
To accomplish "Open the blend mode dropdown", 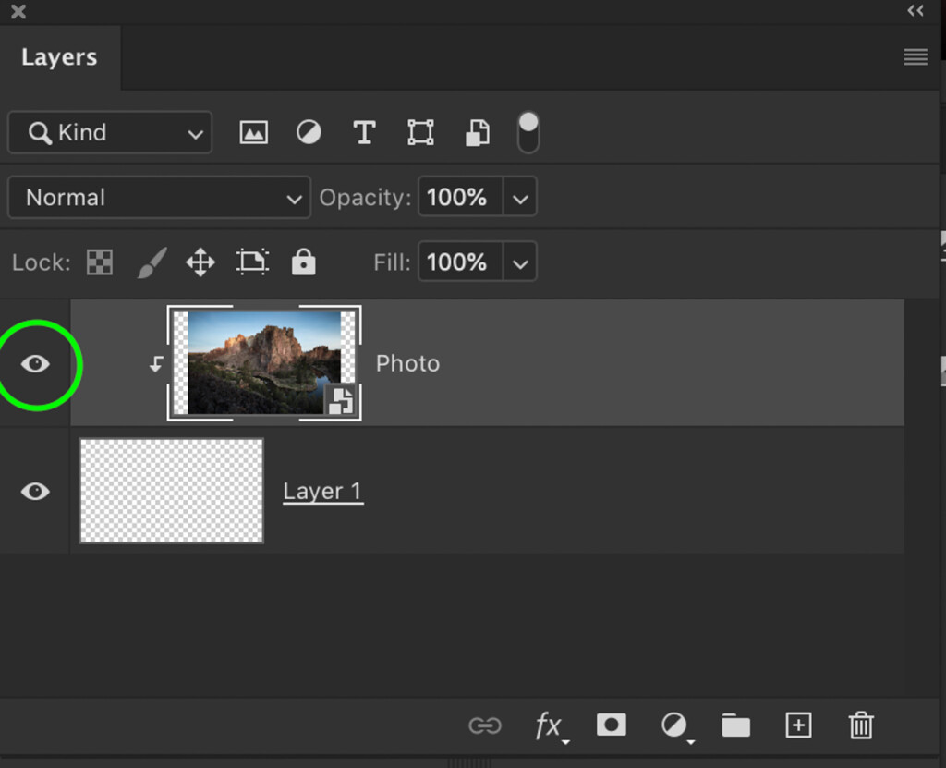I will (158, 197).
